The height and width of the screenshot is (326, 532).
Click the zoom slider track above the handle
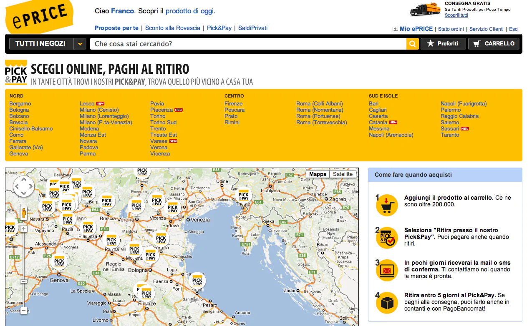[x=24, y=255]
